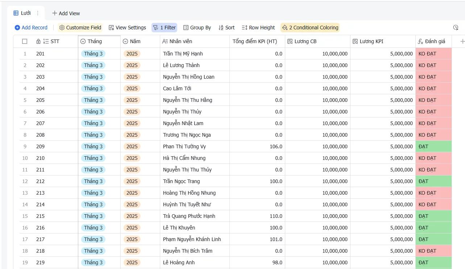Open View Settings
This screenshot has height=269, width=465.
tap(127, 28)
